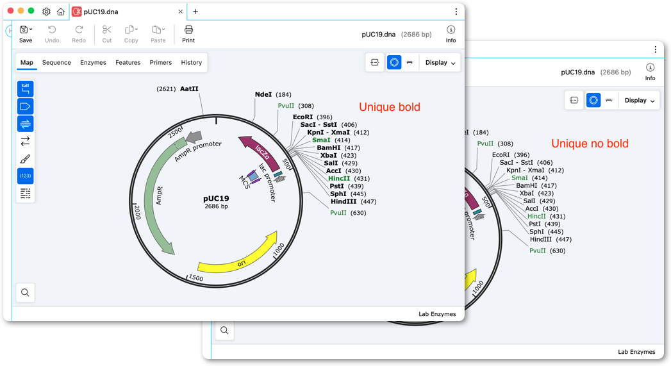The image size is (671, 366).
Task: Click the Print icon in toolbar
Action: click(x=188, y=34)
